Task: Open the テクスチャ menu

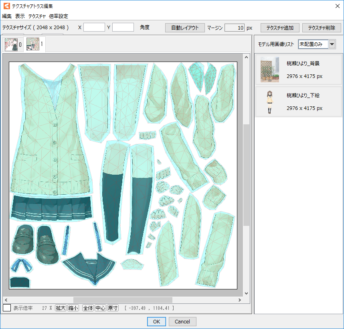Action: (37, 16)
